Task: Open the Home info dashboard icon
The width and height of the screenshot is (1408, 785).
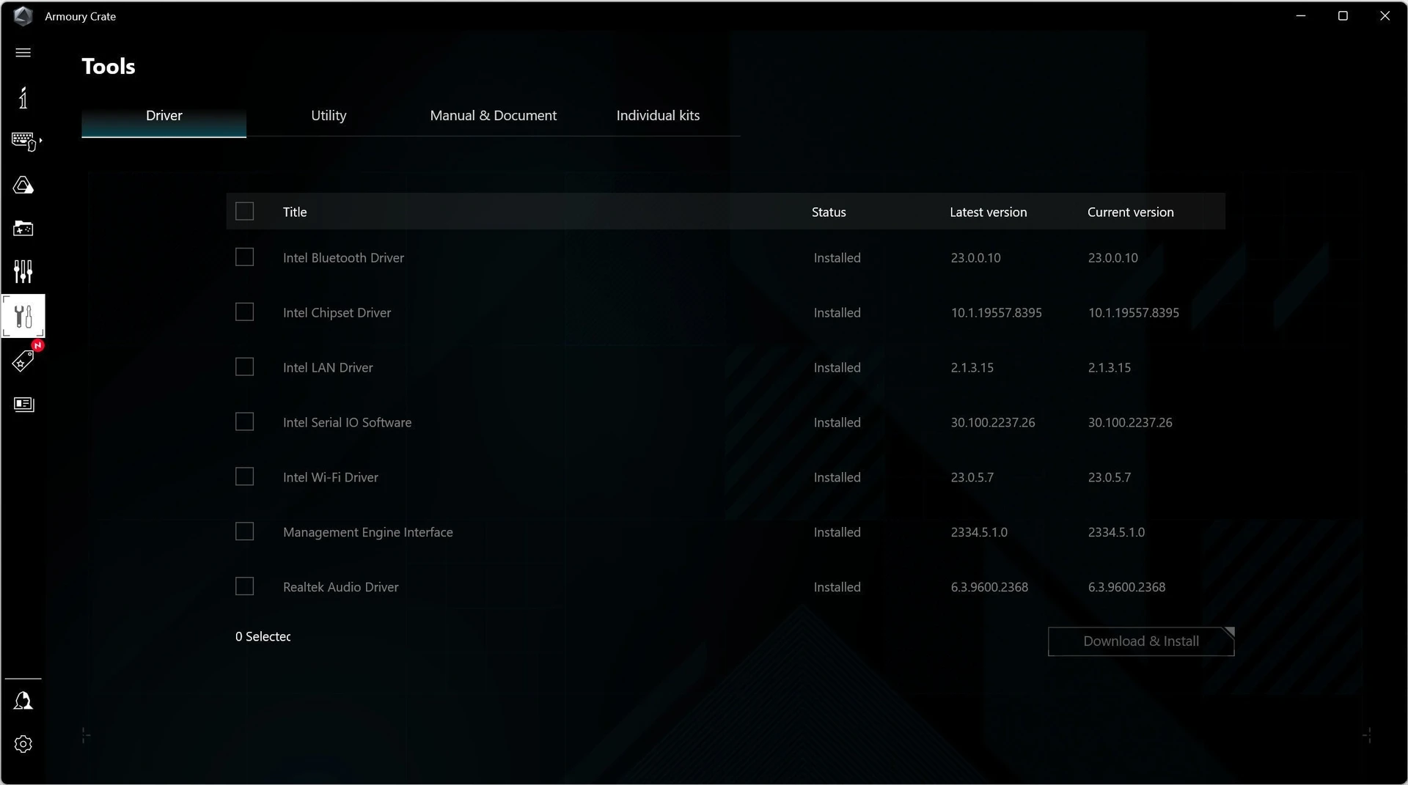Action: click(x=23, y=98)
